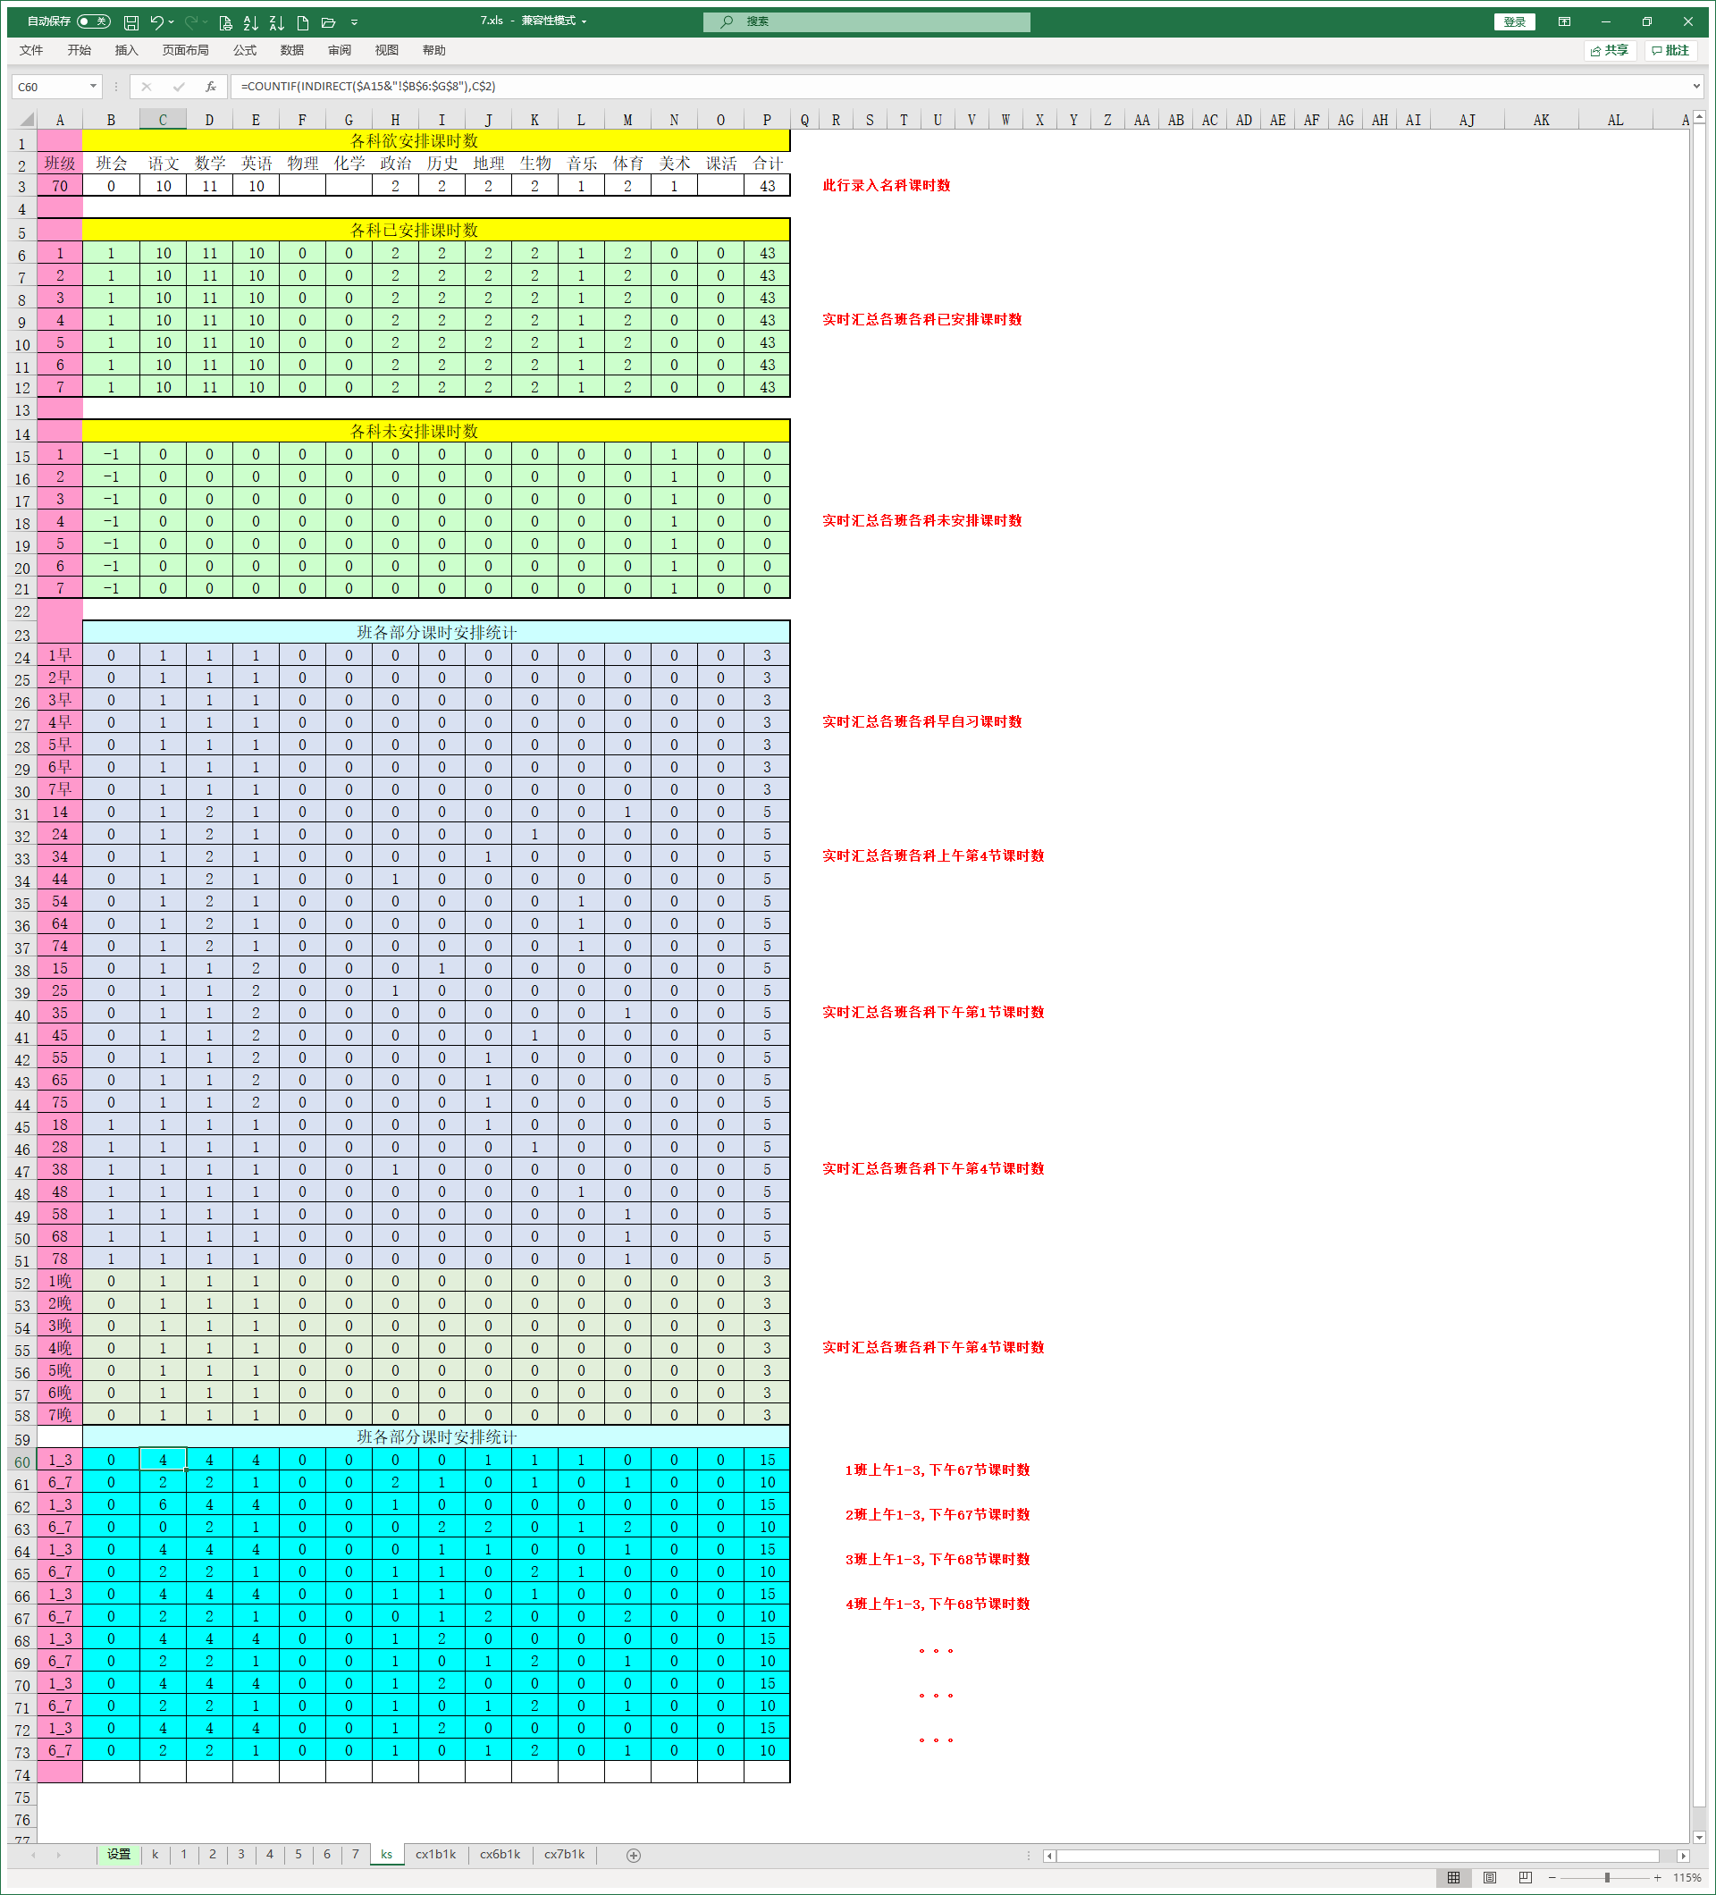Click the 登录 sign-in button
The image size is (1716, 1895).
(x=1514, y=21)
